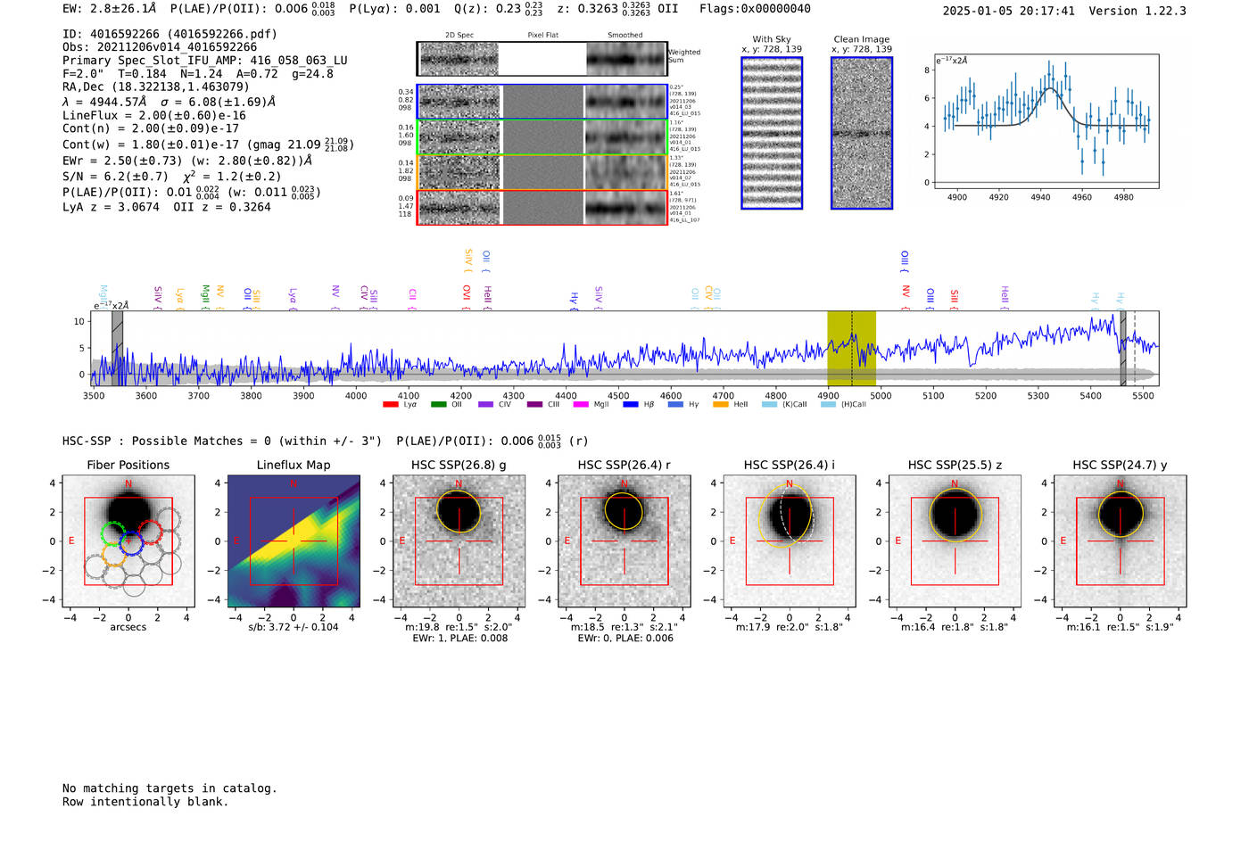Viewport: 1249px width, 850px height.
Task: Open the With Sky image cutout
Action: (x=772, y=133)
